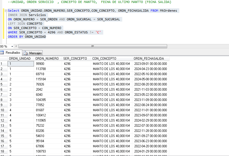The image size is (229, 156).
Task: Click order number cell 100412
Action: click(x=48, y=115)
